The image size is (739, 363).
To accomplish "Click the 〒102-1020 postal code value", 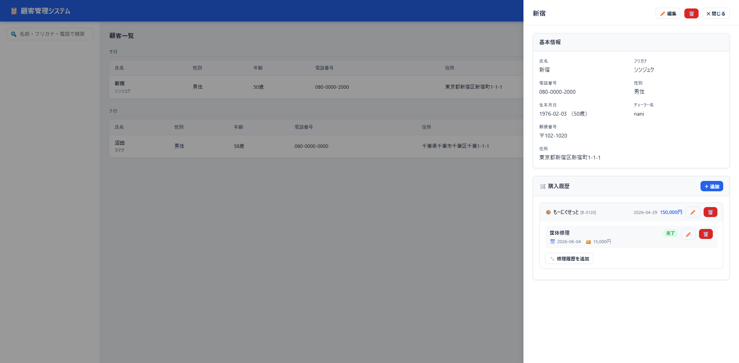I will (553, 136).
